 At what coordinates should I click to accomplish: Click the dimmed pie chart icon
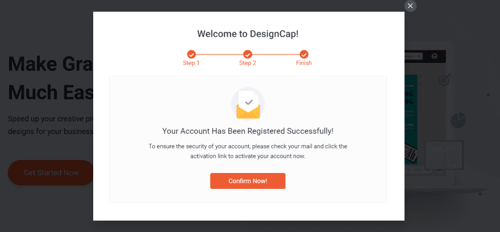point(458,120)
